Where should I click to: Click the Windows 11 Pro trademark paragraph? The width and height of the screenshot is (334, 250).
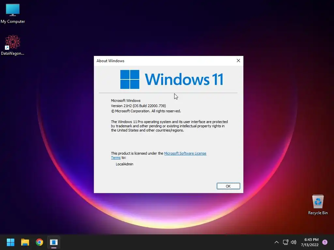[169, 126]
